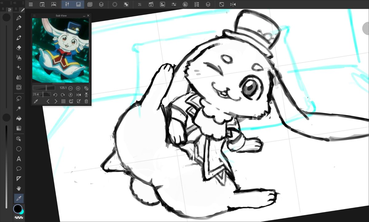Viewport: 369px width, 222px height.
Task: Adjust the Sub View zoom slider
Action: coord(44,88)
